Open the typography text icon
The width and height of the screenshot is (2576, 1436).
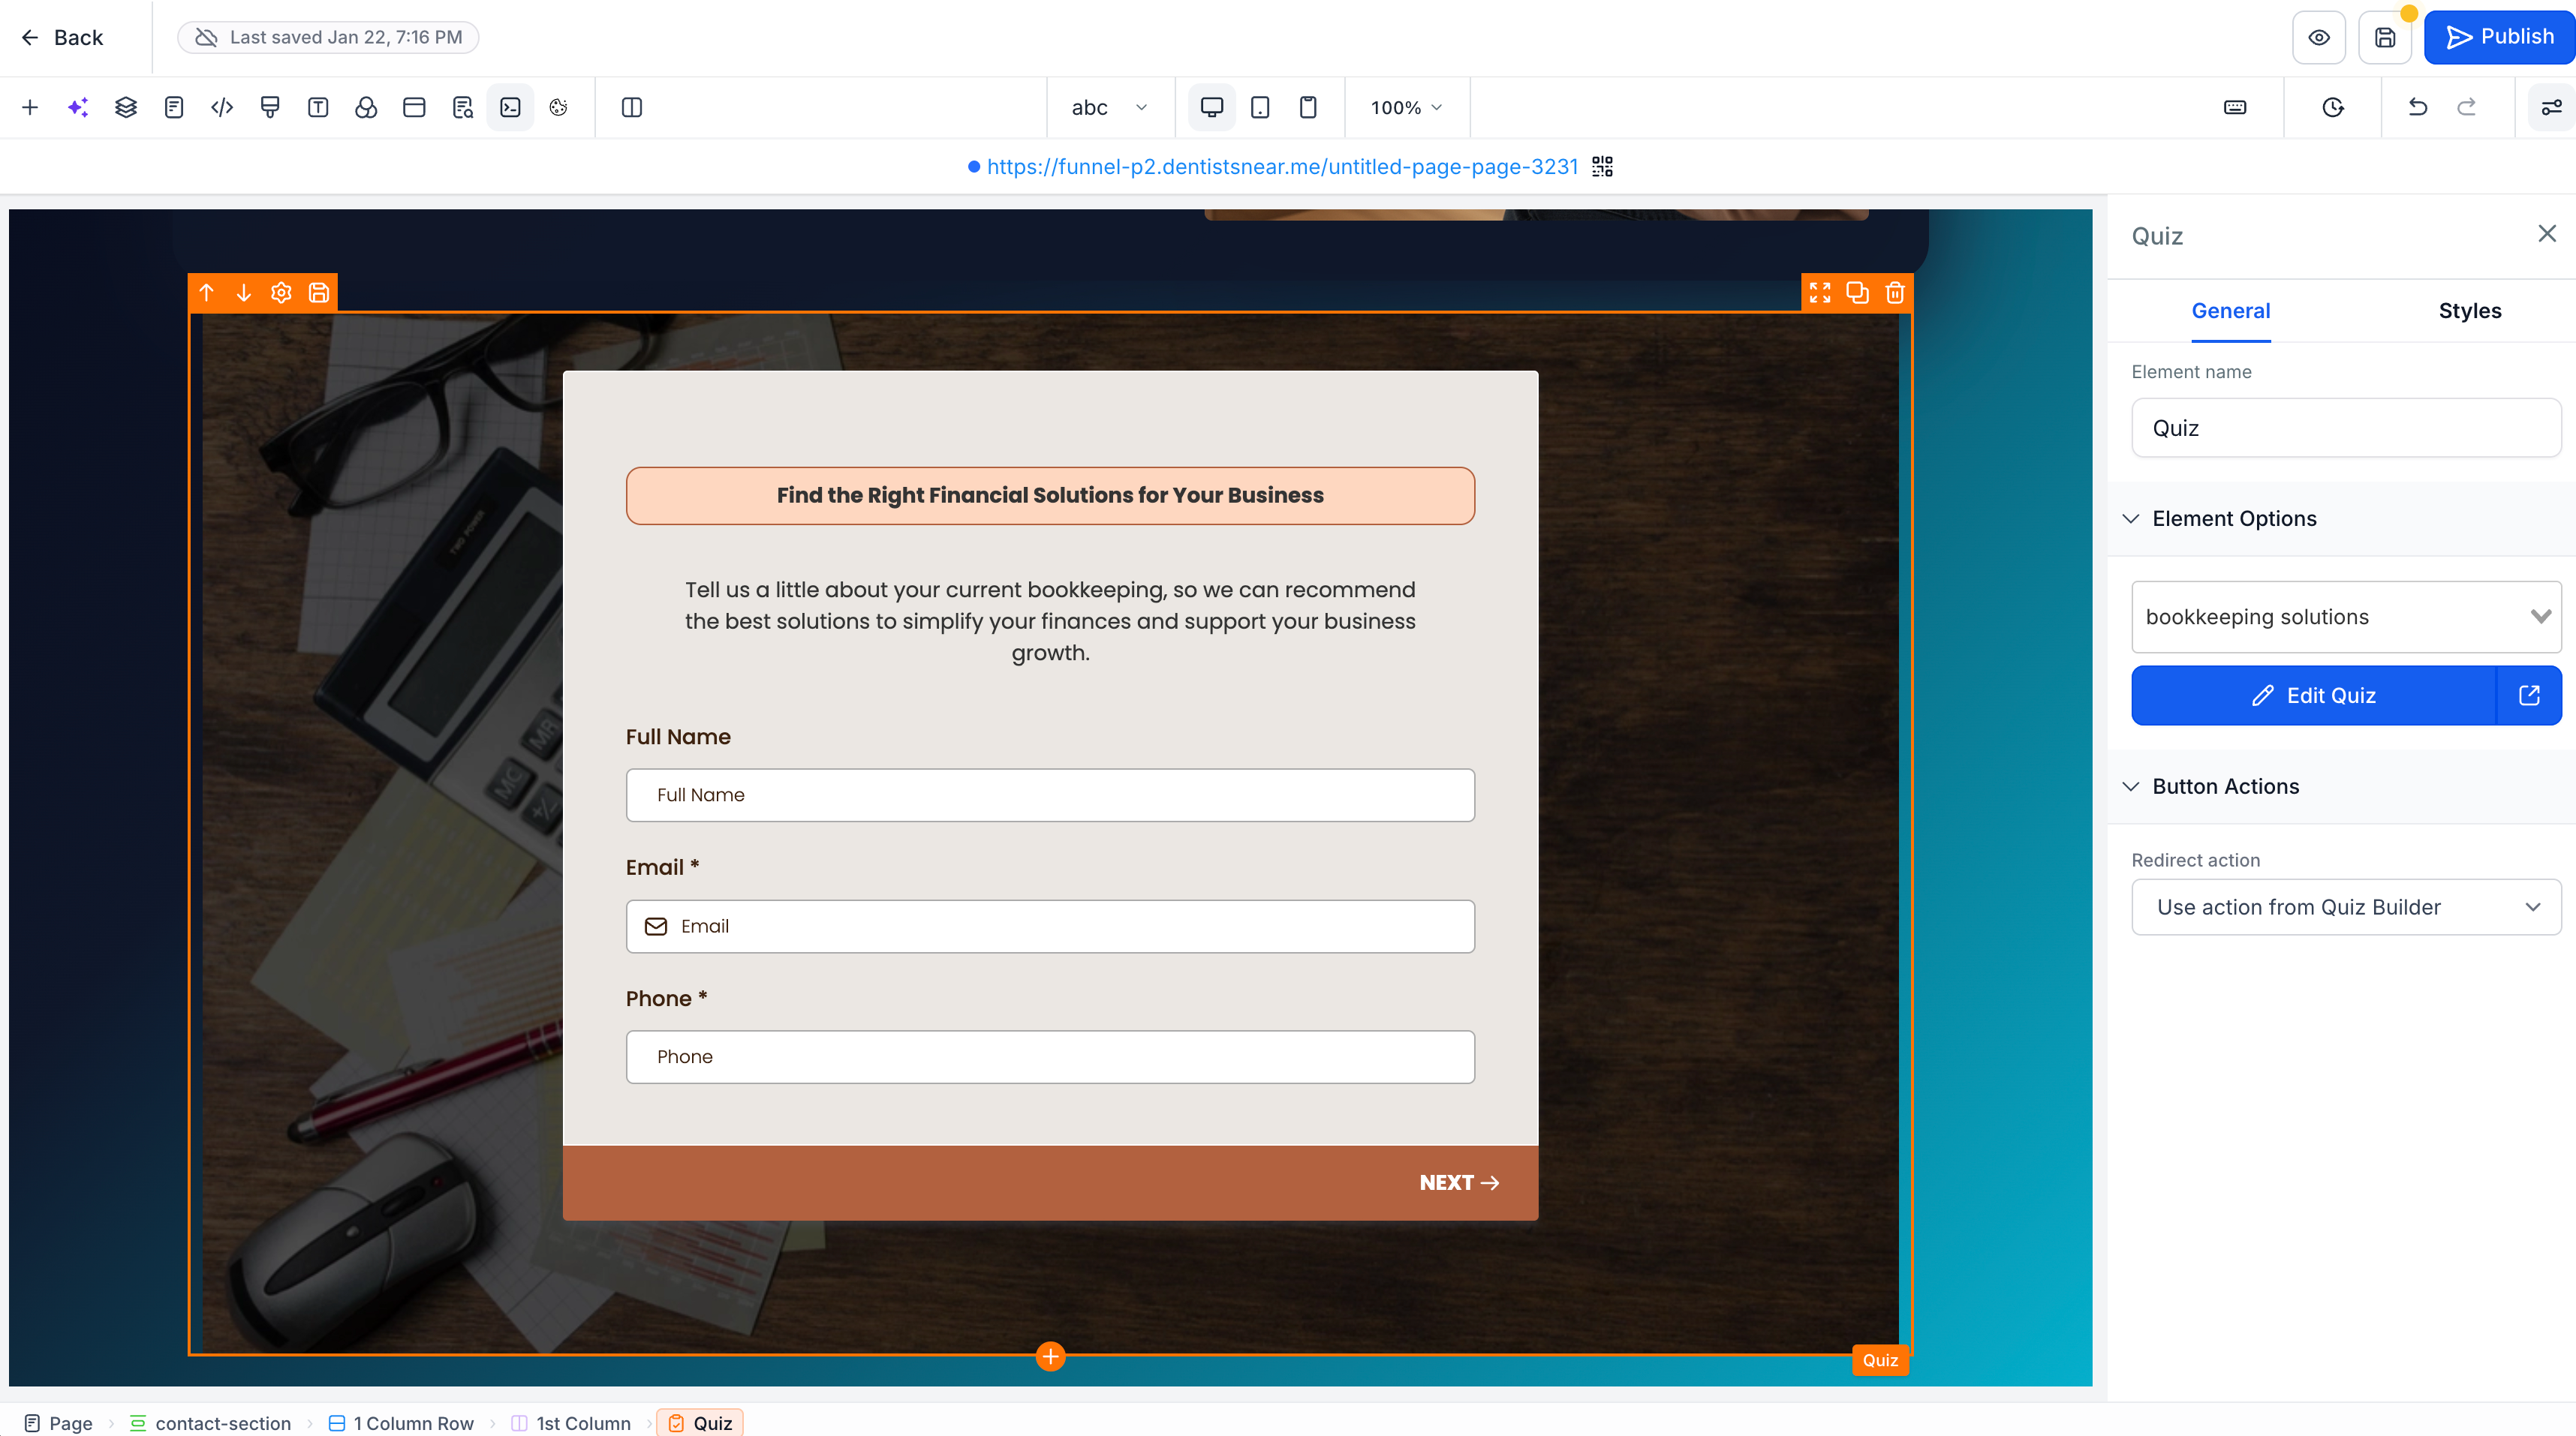pos(318,108)
